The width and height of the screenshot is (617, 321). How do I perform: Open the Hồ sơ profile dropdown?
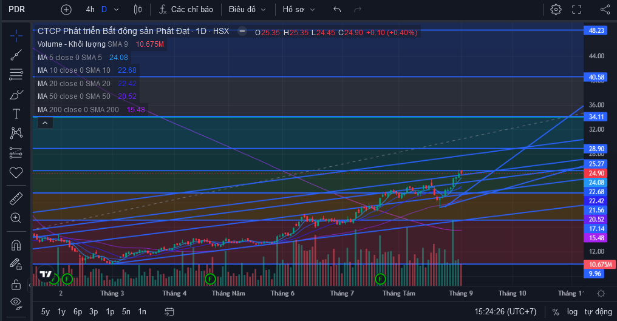(x=298, y=10)
